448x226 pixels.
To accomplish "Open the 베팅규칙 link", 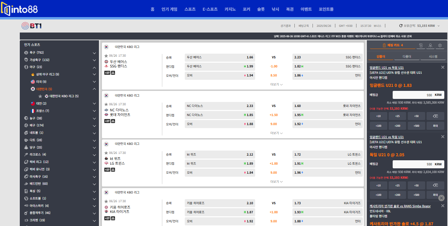I will tap(303, 26).
